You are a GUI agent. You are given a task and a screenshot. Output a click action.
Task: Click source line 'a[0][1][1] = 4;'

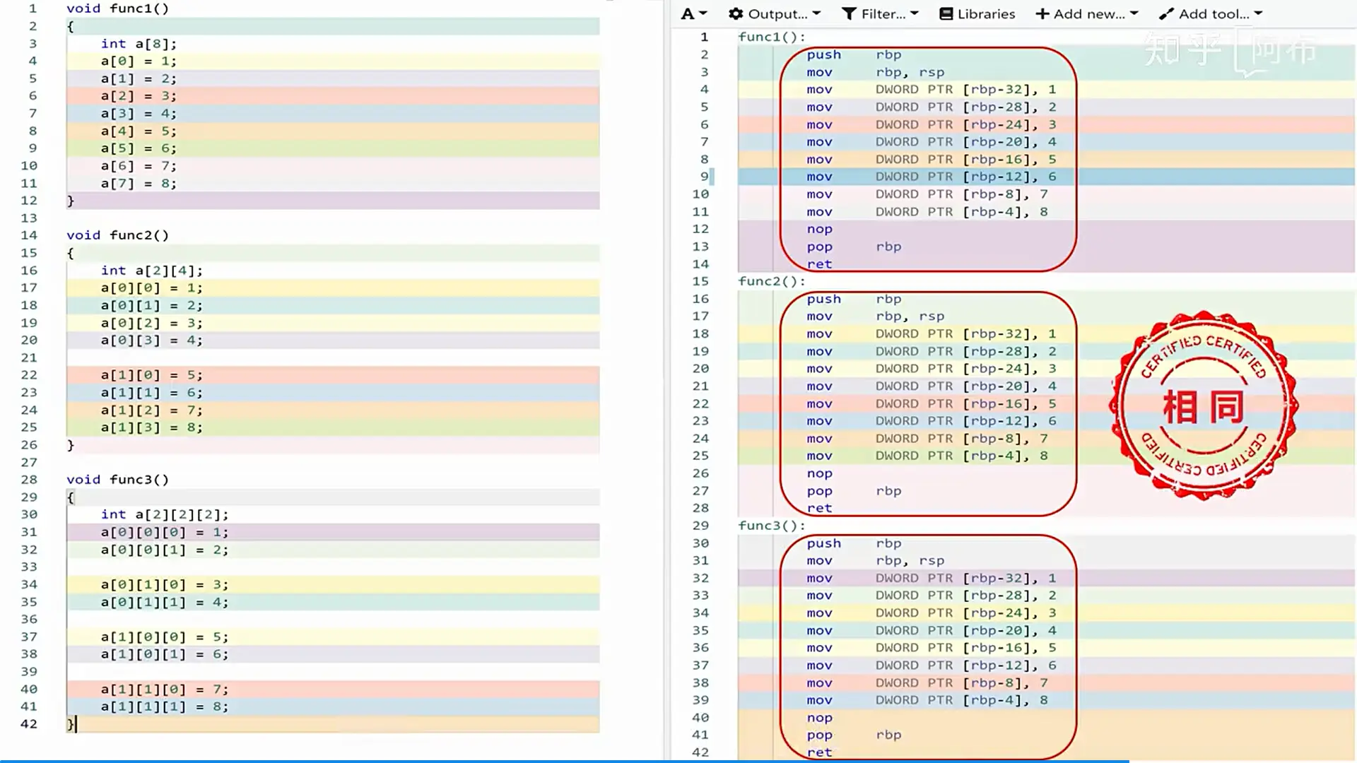tap(165, 602)
